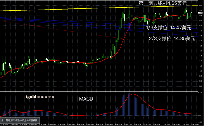Select the 1/3 support level 14.47 label

point(169,28)
